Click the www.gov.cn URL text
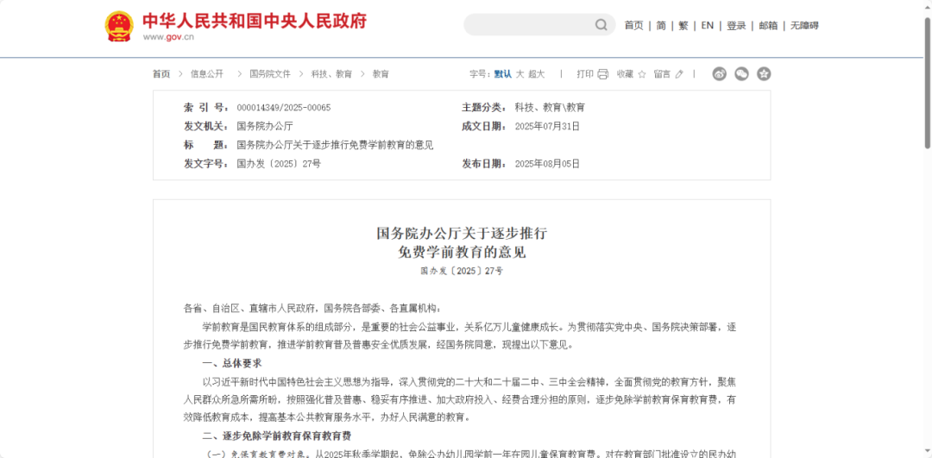 point(168,37)
